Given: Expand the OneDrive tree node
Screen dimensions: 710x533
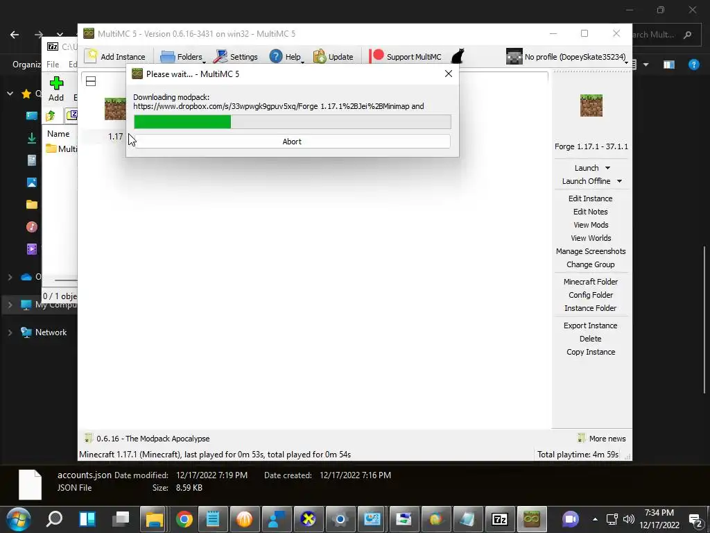Looking at the screenshot, I should coord(10,277).
